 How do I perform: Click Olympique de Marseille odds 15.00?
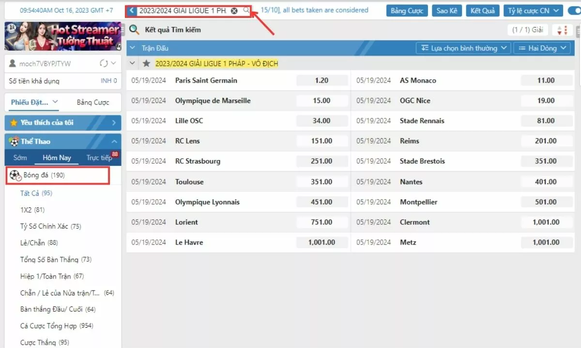coord(321,101)
